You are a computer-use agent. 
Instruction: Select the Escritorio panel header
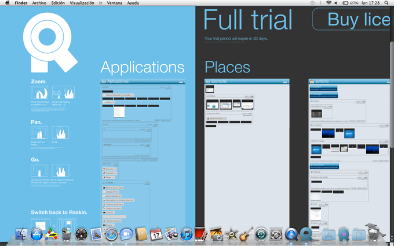[x=247, y=82]
